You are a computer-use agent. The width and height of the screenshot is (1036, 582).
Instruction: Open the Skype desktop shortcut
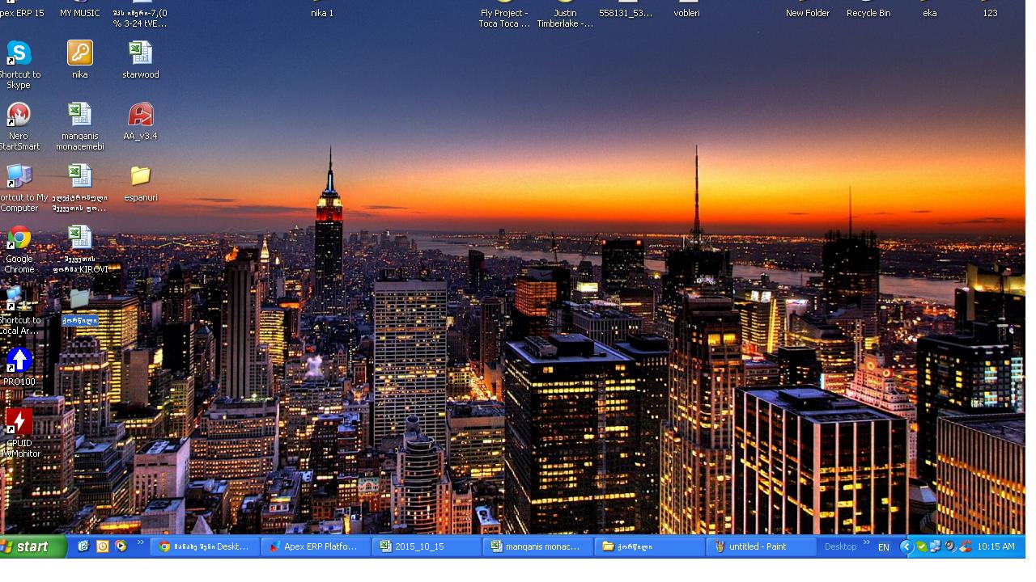(19, 54)
